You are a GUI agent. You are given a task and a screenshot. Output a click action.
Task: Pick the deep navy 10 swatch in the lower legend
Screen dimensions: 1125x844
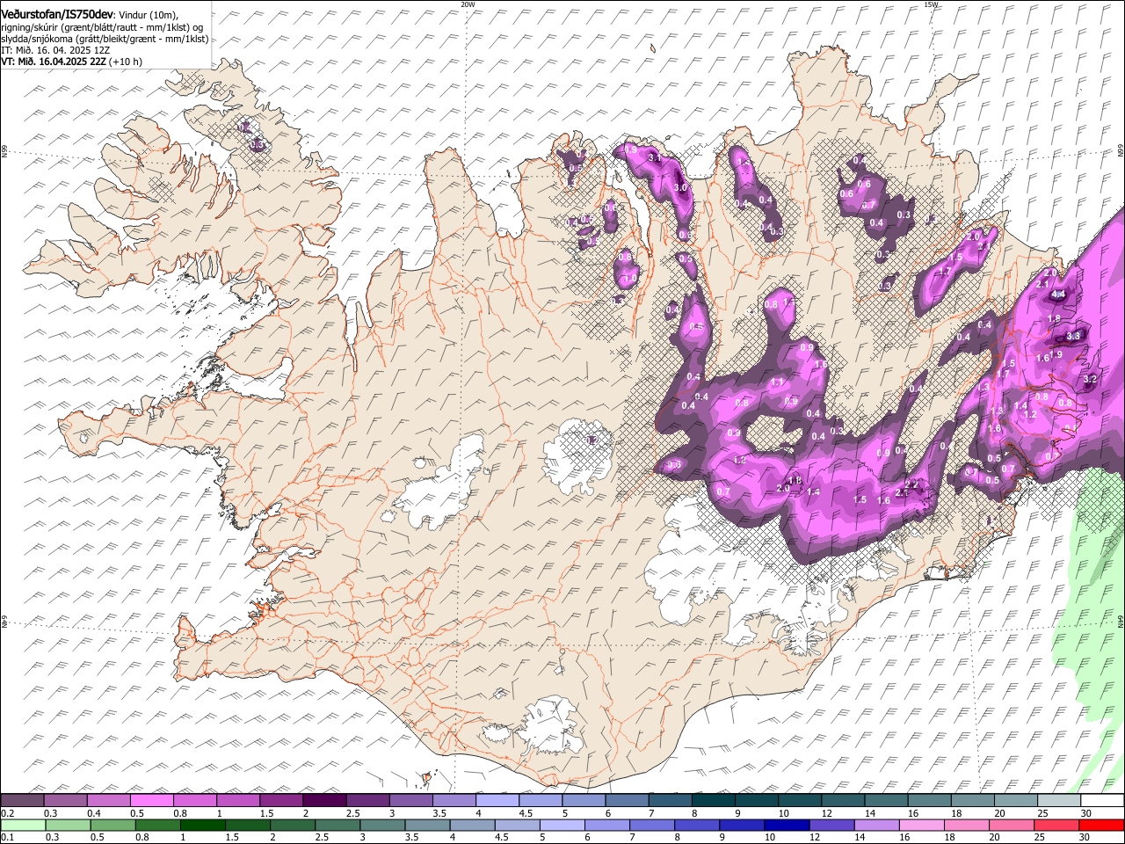pyautogui.click(x=786, y=825)
